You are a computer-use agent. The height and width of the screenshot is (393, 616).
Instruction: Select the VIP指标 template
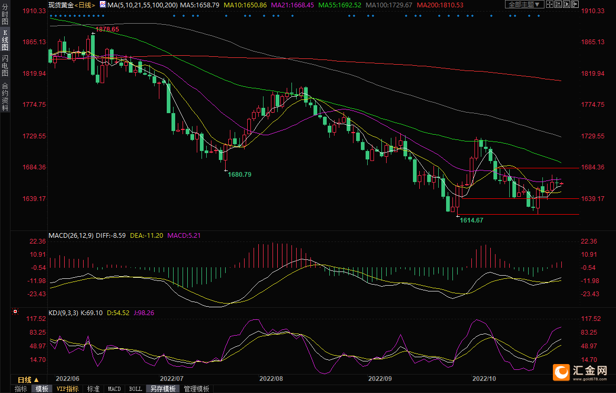(67, 389)
